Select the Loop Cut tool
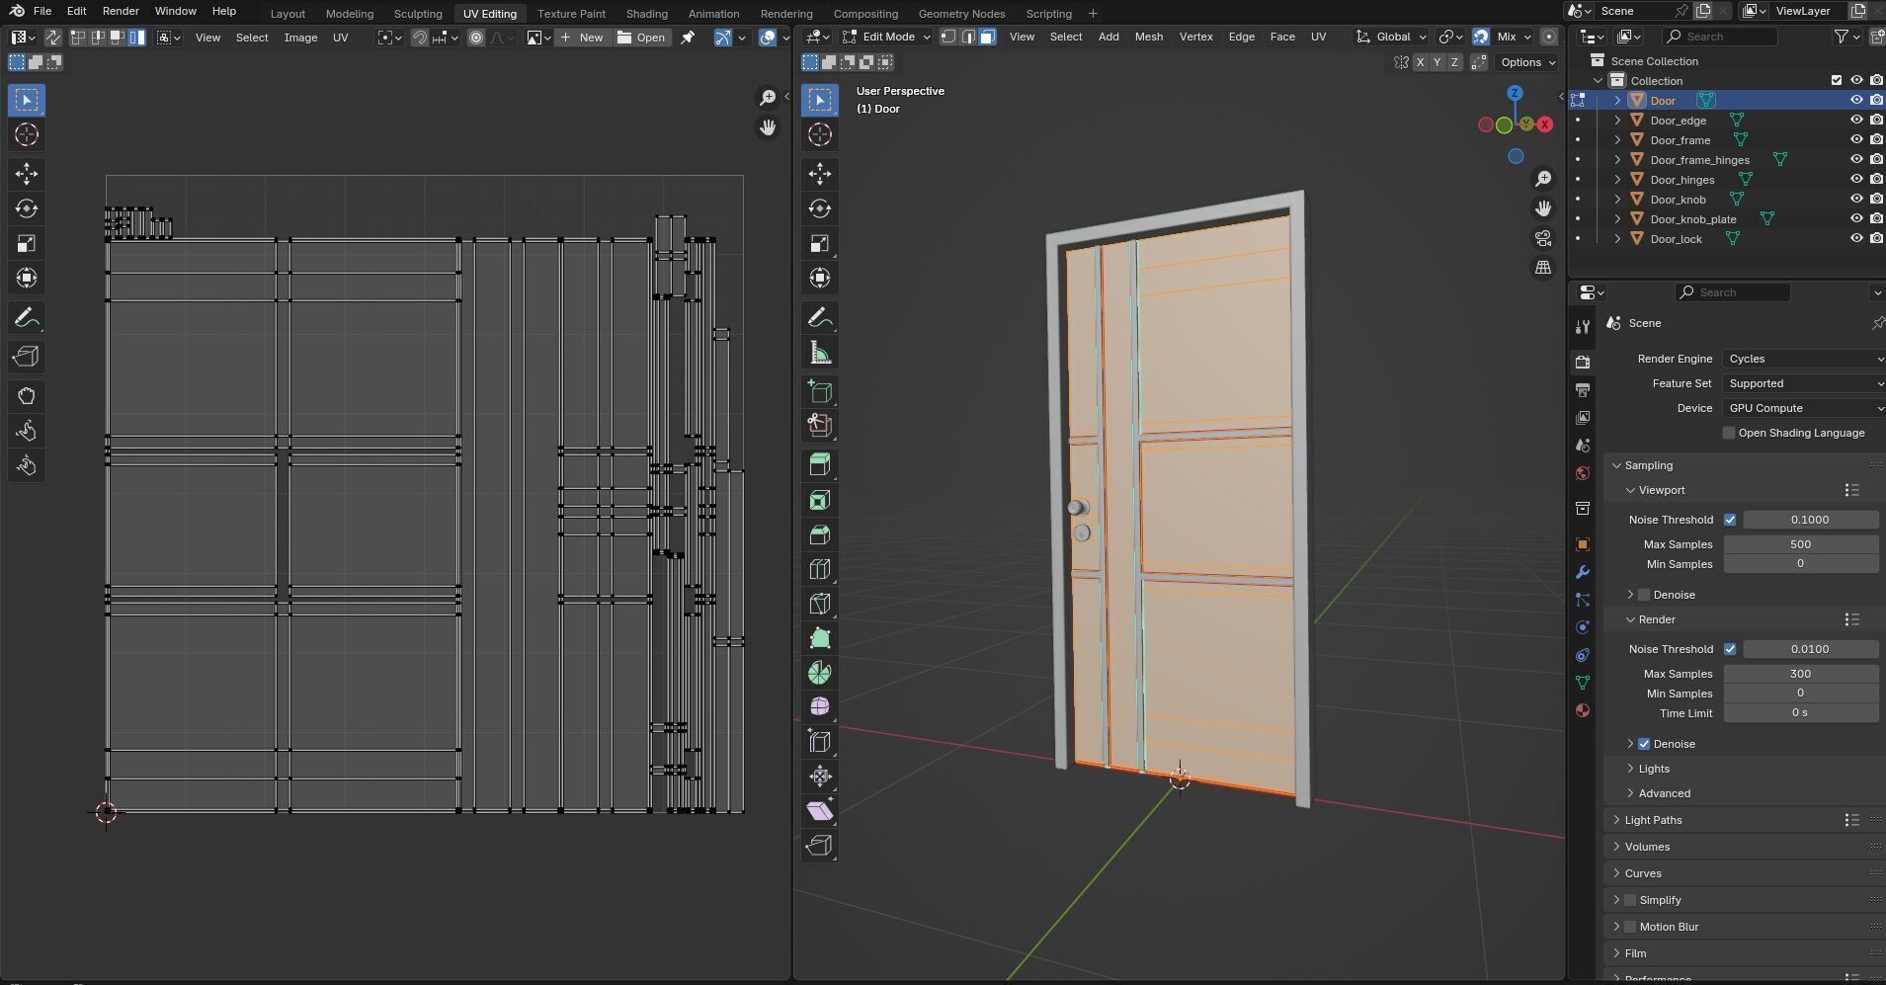The image size is (1886, 985). point(820,569)
